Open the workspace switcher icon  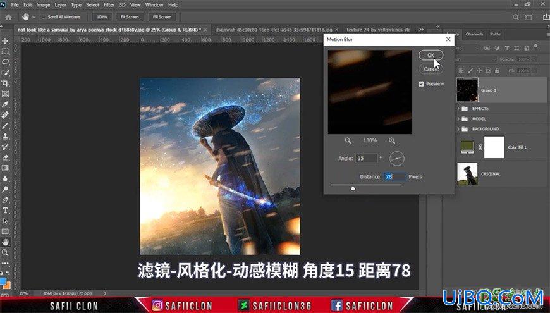[x=528, y=17]
